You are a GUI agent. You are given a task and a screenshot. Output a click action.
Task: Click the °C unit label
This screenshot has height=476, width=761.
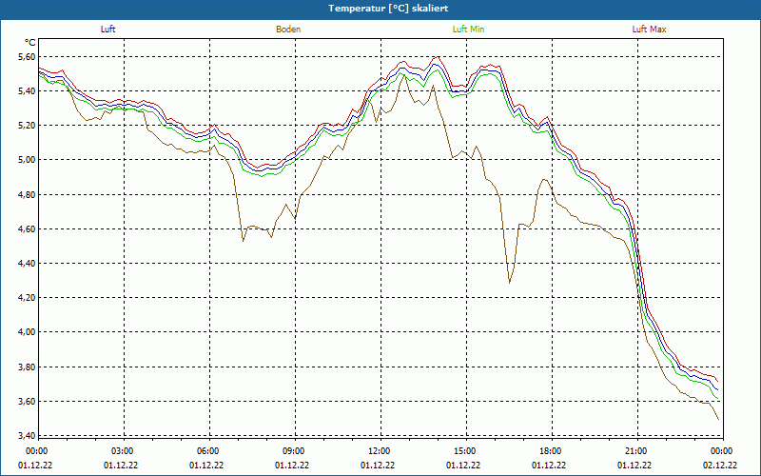pos(29,43)
